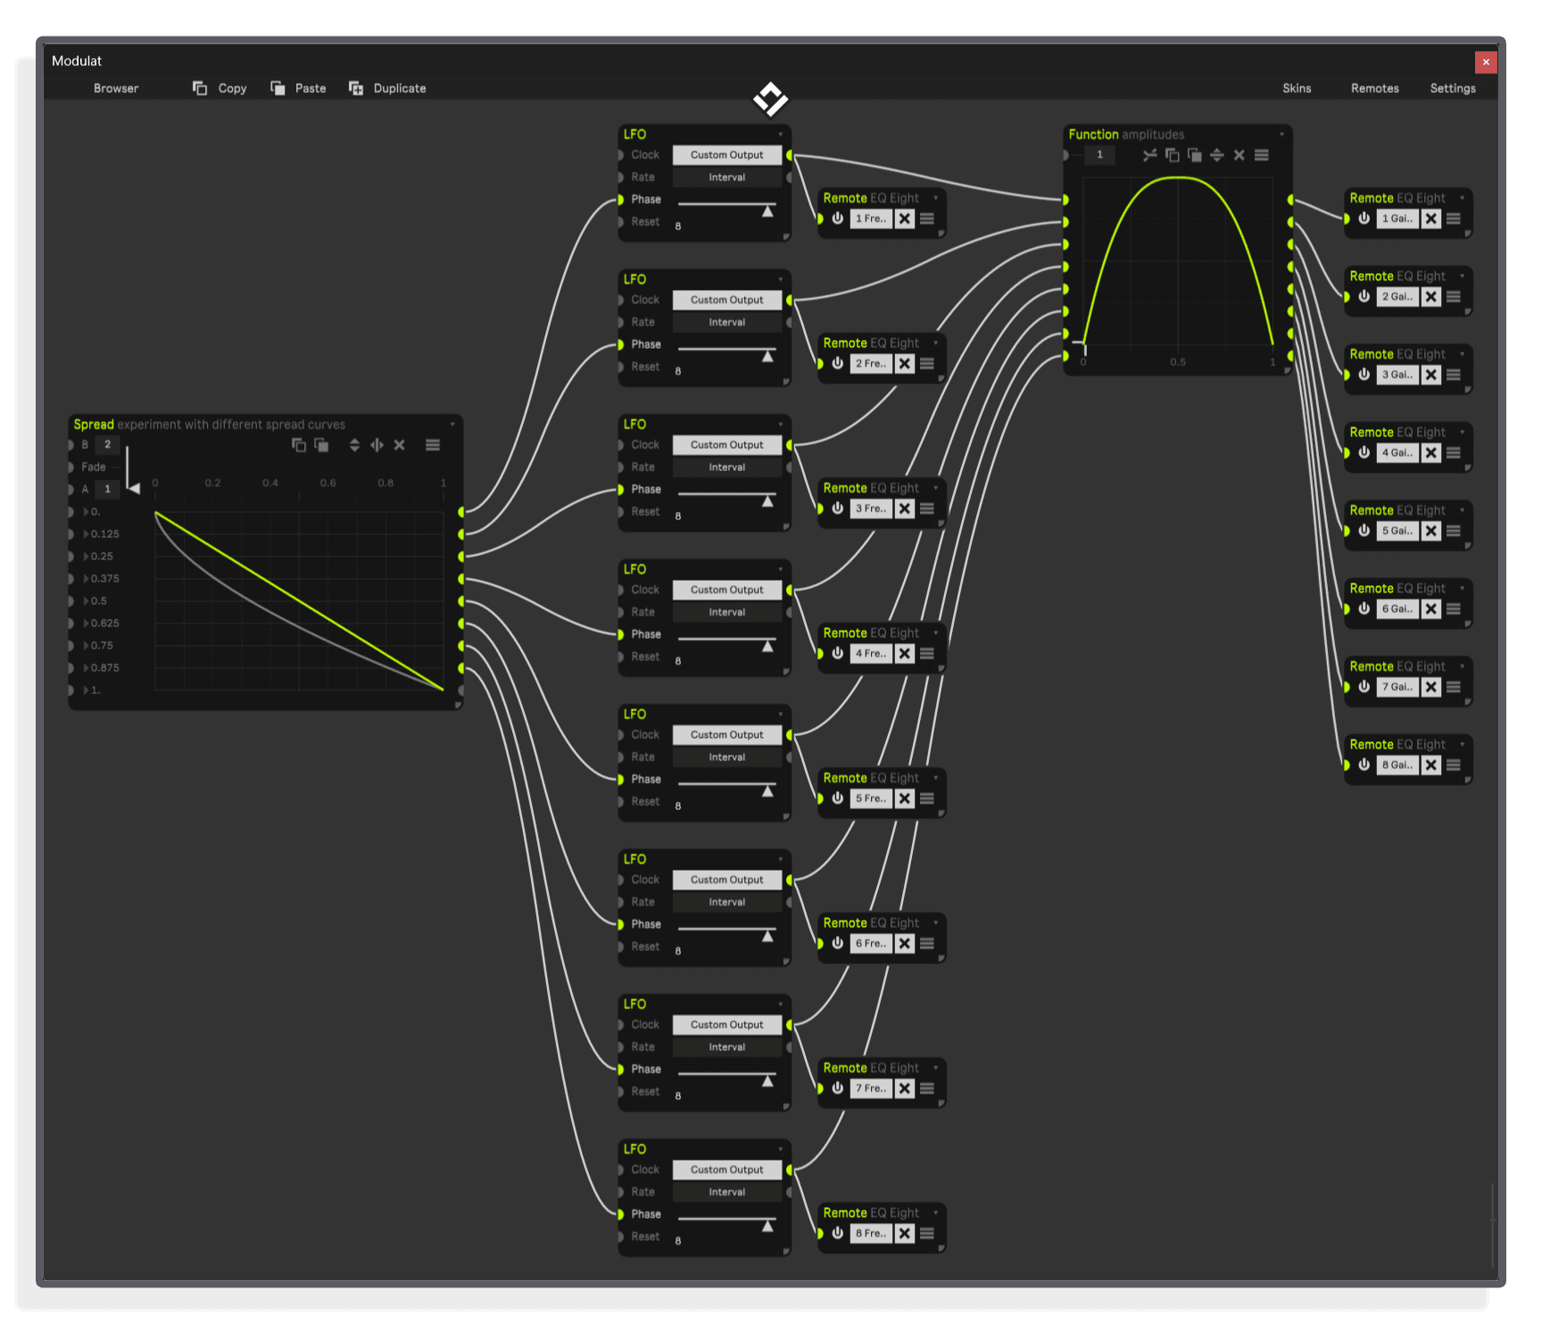Click the paste icon in Function amplitudes module

[1194, 155]
